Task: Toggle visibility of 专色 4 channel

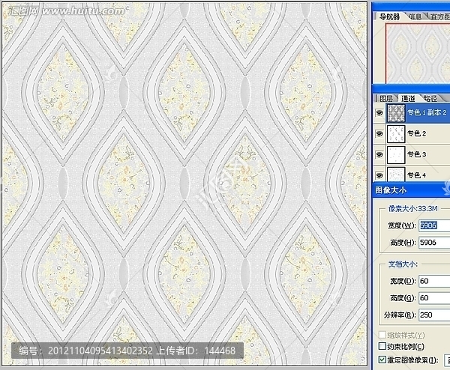Action: [379, 175]
